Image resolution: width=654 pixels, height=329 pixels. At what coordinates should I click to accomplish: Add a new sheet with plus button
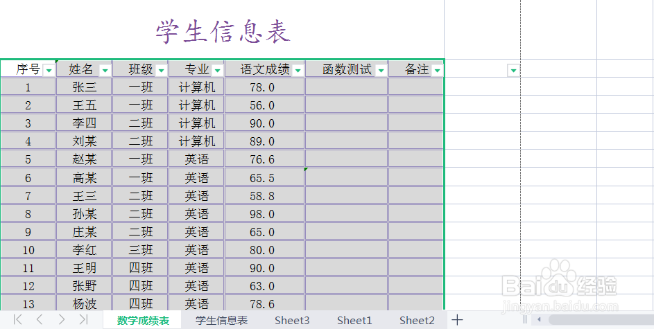click(x=458, y=320)
